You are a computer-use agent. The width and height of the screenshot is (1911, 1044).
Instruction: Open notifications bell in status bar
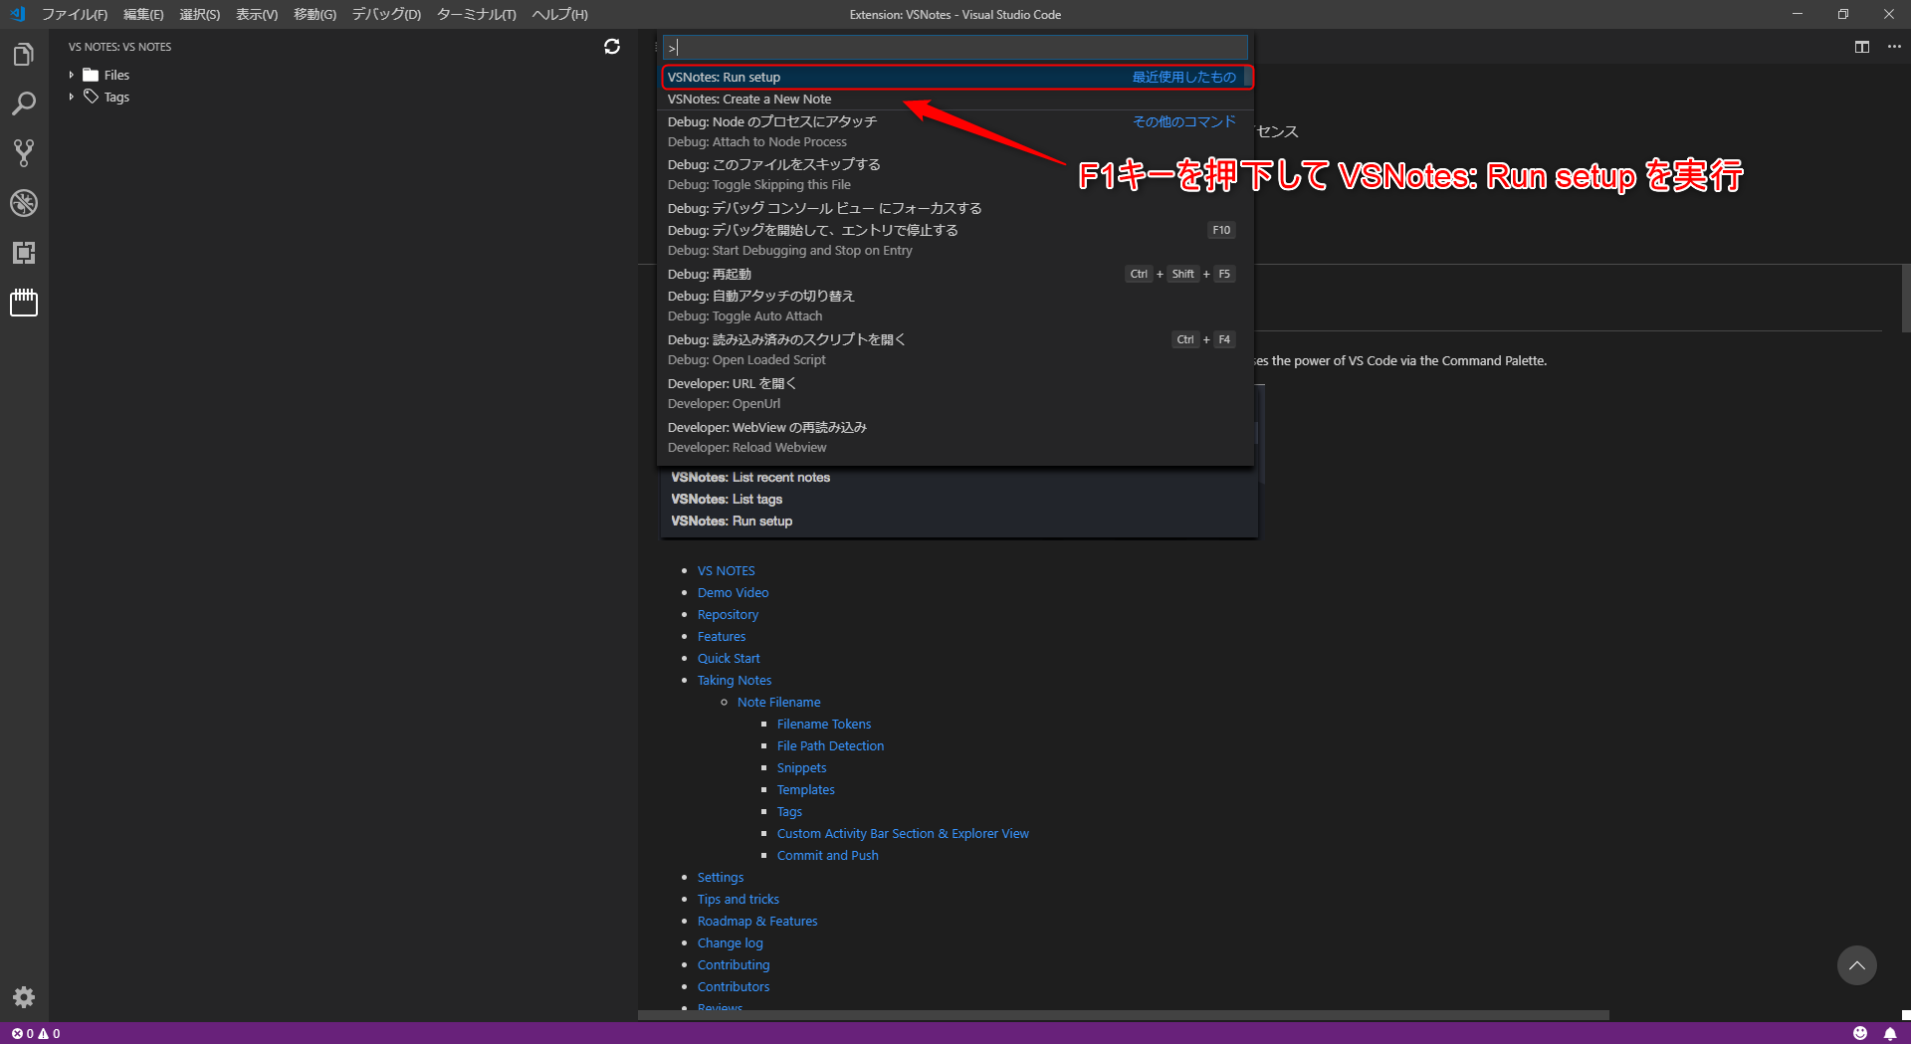[x=1890, y=1033]
